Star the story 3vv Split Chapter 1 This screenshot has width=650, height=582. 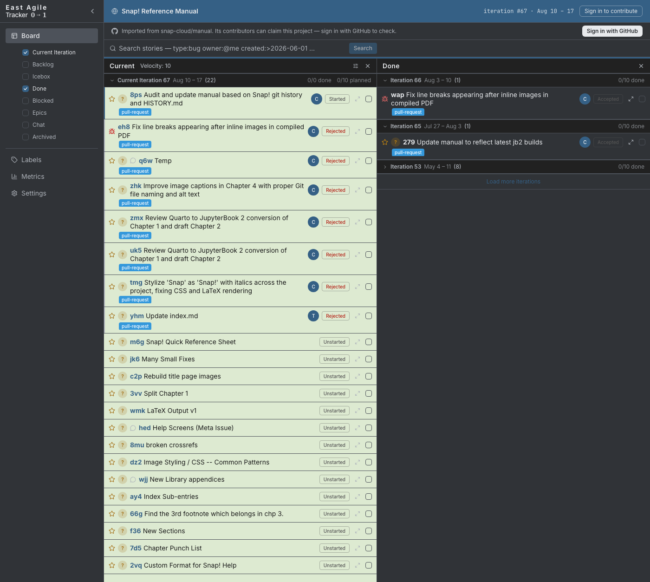(112, 393)
